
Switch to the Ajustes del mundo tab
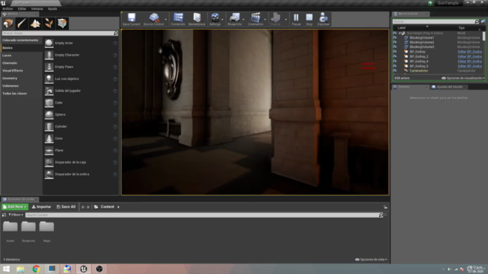(449, 87)
